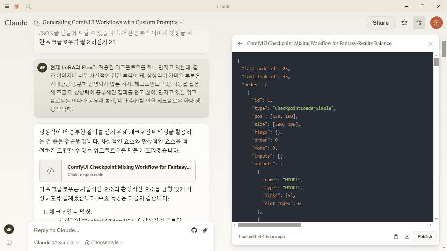Toggle the sidebar panel icon
This screenshot has width=447, height=251.
[x=9, y=243]
